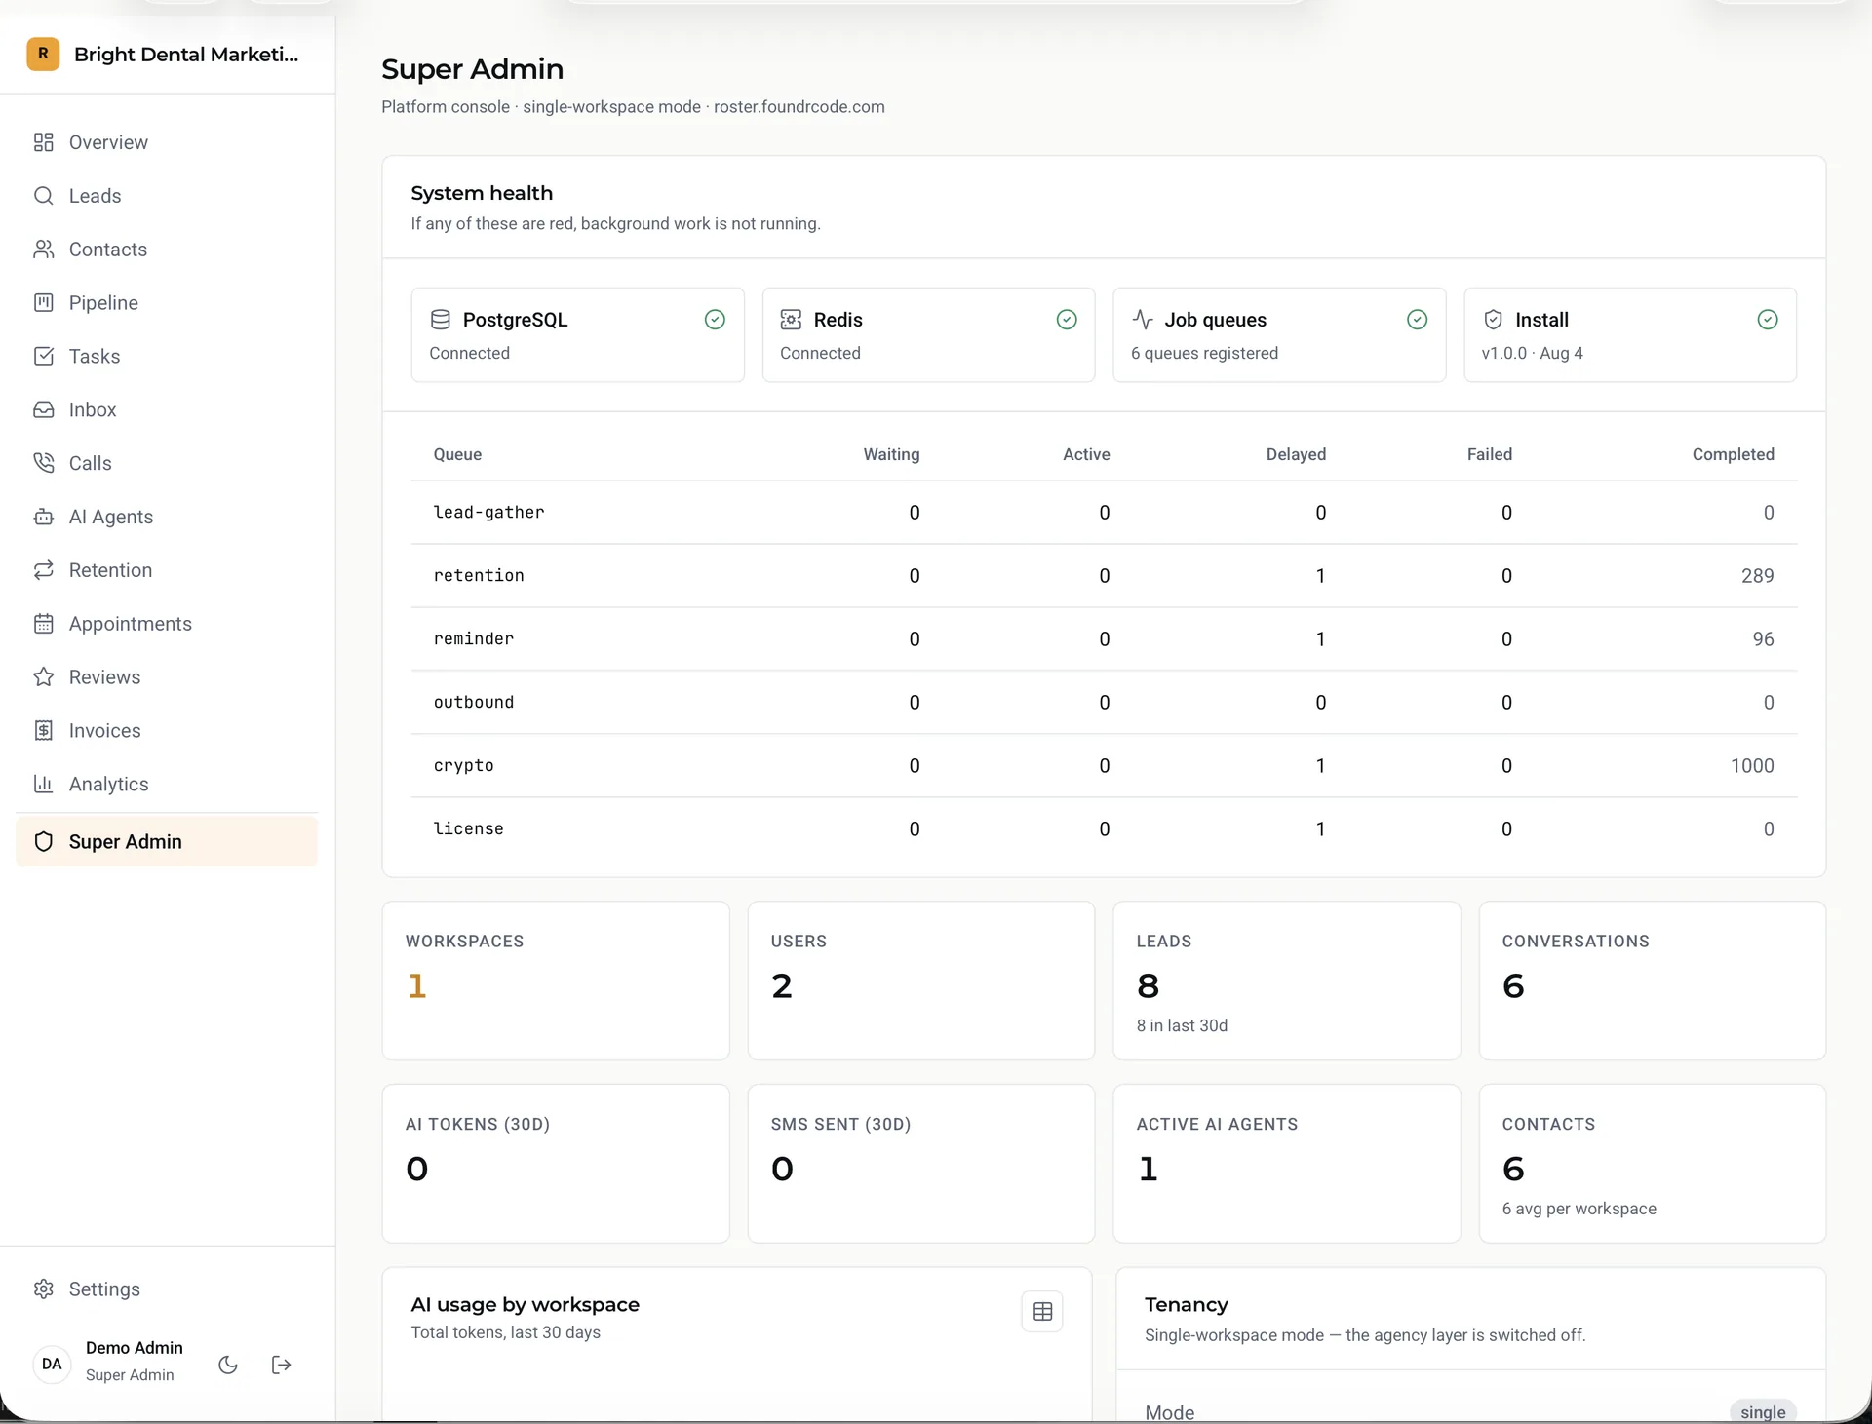Click the Demo Admin user name
Viewport: 1872px width, 1424px height.
135,1347
